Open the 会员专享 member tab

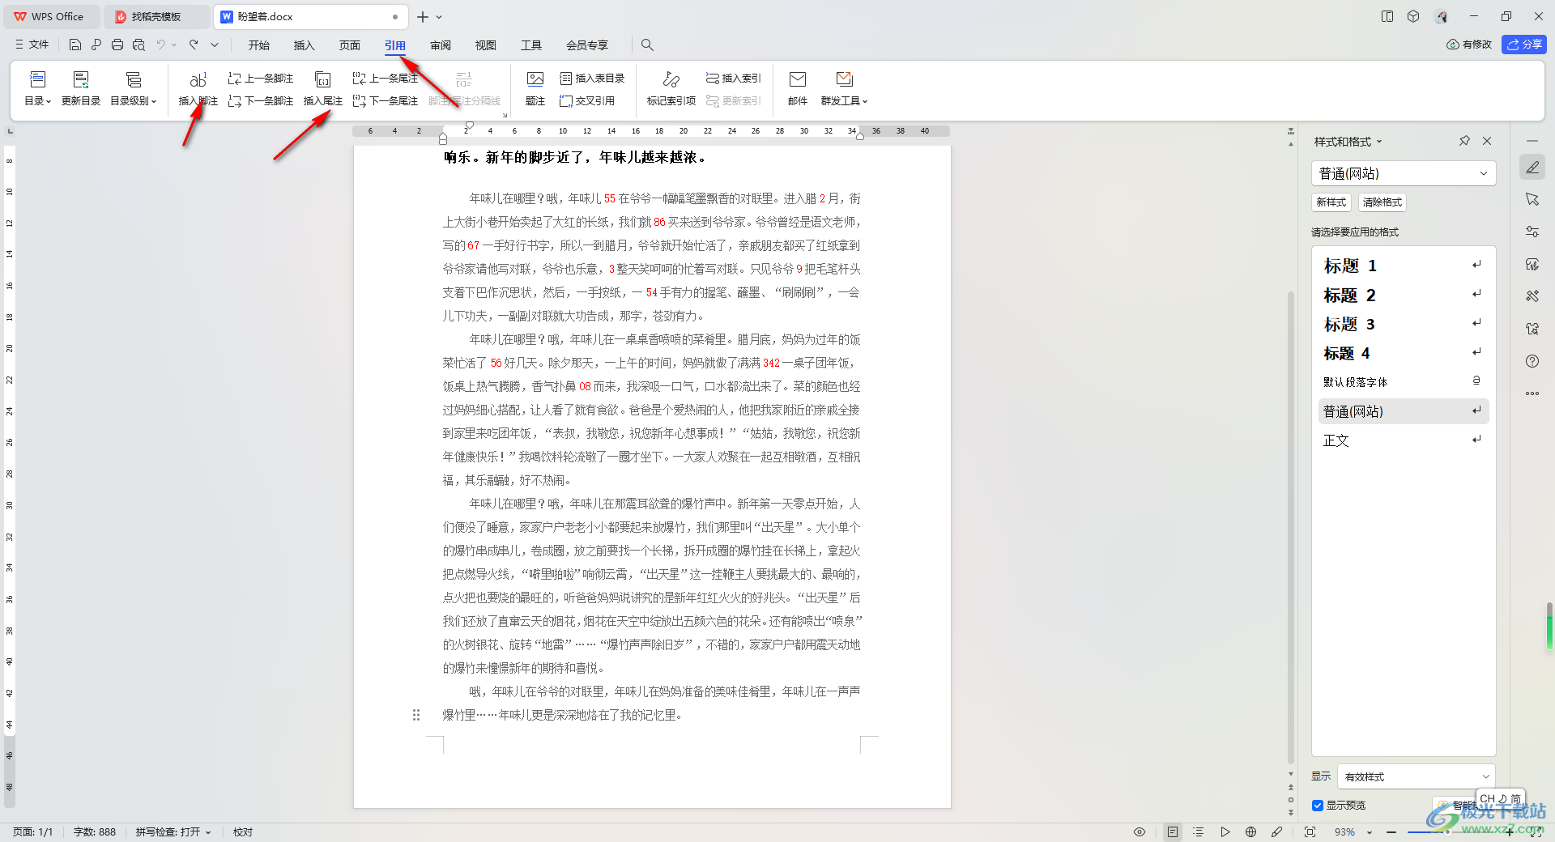click(587, 45)
